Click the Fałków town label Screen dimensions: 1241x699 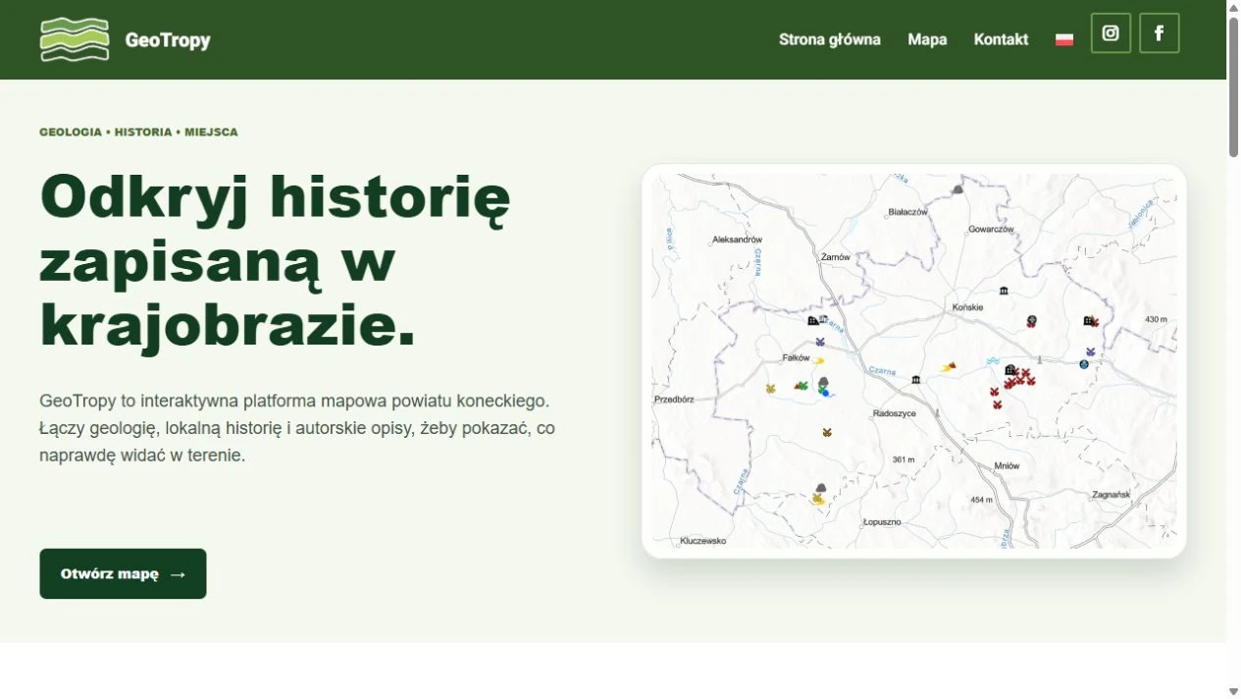(x=796, y=357)
